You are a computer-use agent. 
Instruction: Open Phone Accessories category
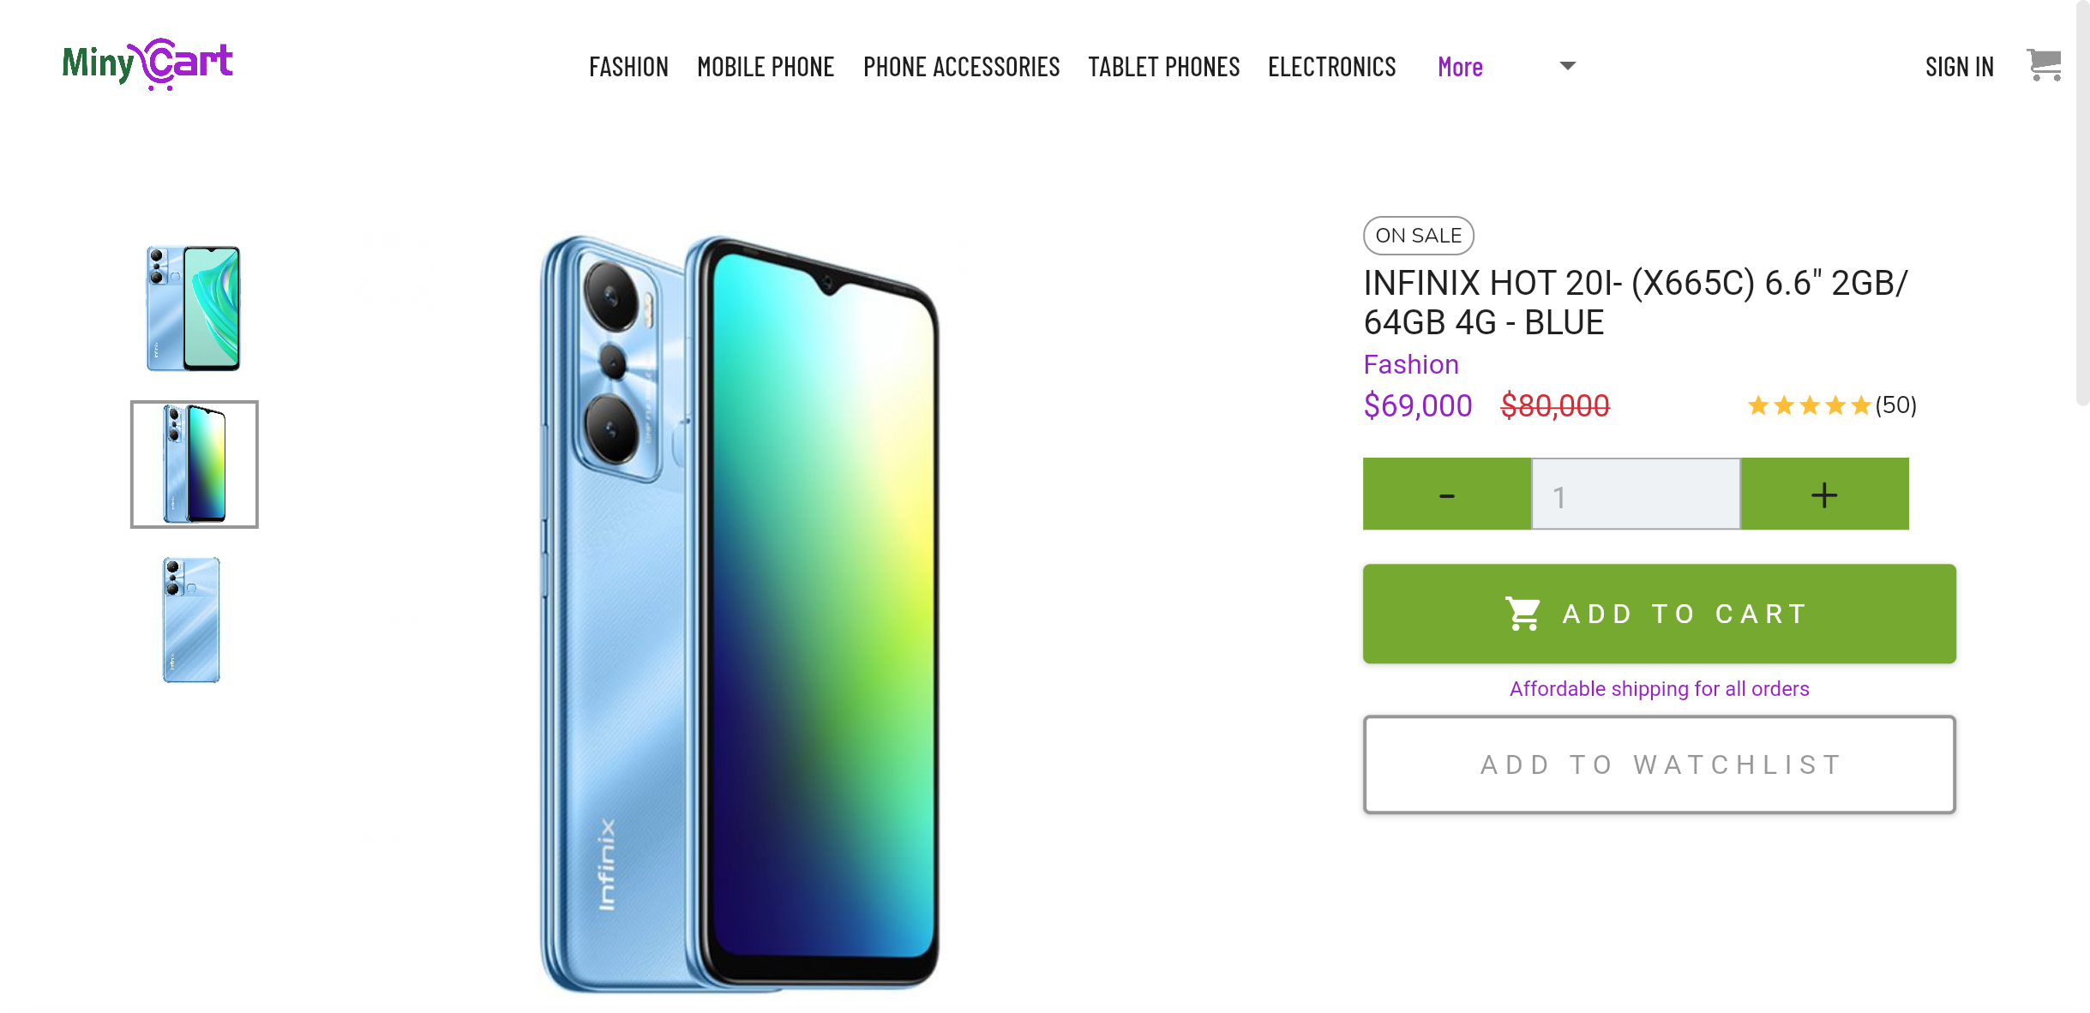point(961,67)
